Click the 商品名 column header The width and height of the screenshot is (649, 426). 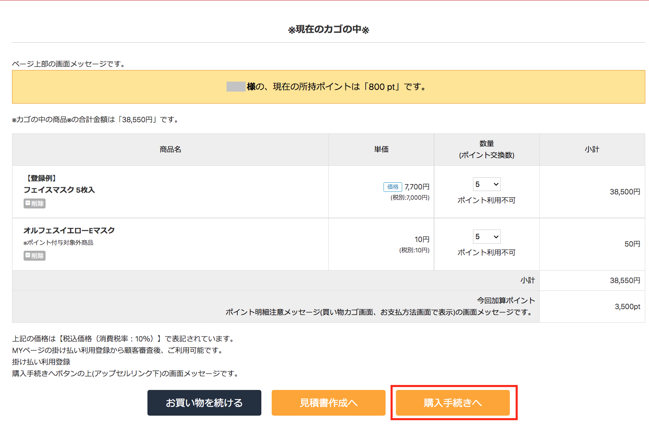(x=170, y=150)
